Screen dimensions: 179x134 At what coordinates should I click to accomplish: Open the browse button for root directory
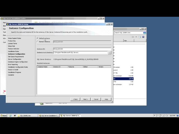[109, 53]
